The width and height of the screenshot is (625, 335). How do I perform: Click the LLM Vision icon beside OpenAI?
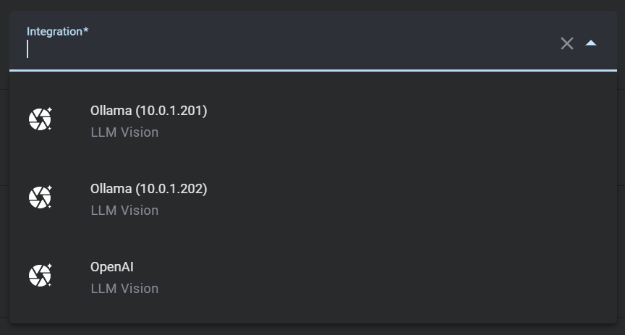click(x=41, y=276)
